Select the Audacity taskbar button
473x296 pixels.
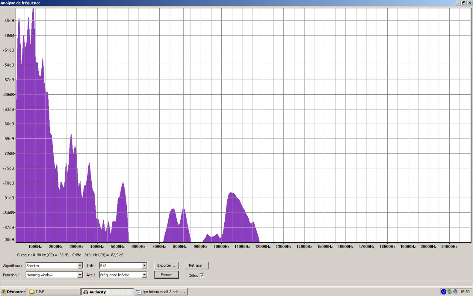[x=108, y=292]
